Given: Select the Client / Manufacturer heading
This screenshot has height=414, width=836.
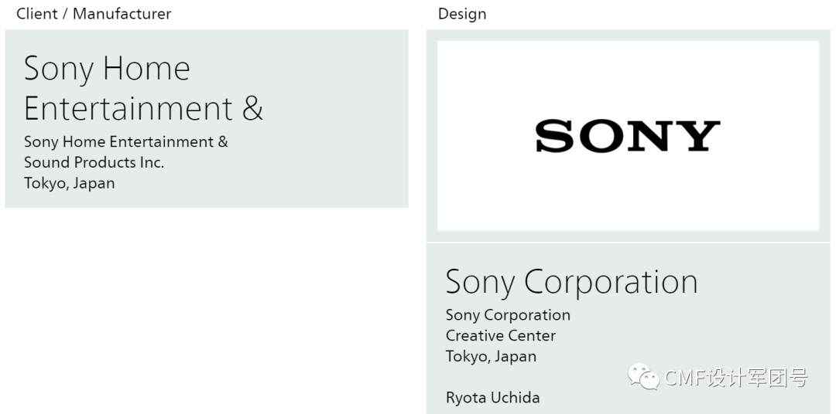Looking at the screenshot, I should tap(94, 14).
